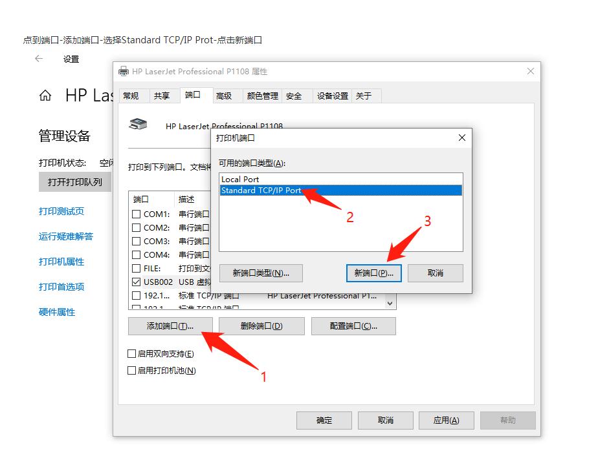Screen dimensions: 598x467
Task: Go back with the Settings back arrow
Action: [39, 59]
